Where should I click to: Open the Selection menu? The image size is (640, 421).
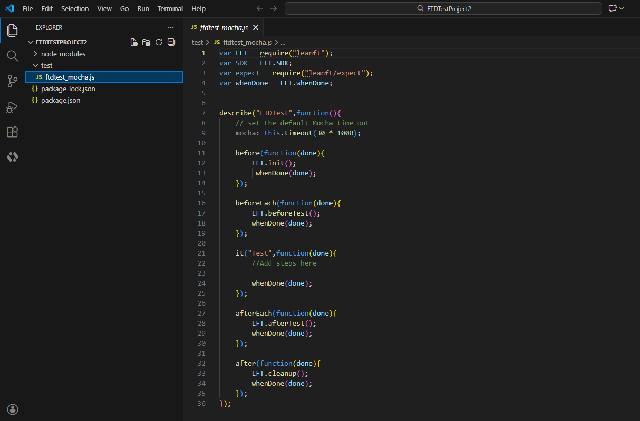[x=75, y=8]
